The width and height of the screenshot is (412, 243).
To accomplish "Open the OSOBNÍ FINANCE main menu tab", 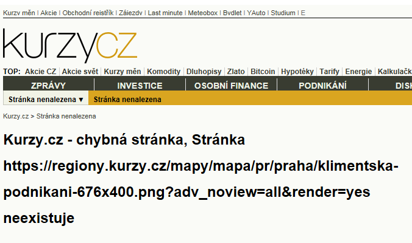I will 231,86.
